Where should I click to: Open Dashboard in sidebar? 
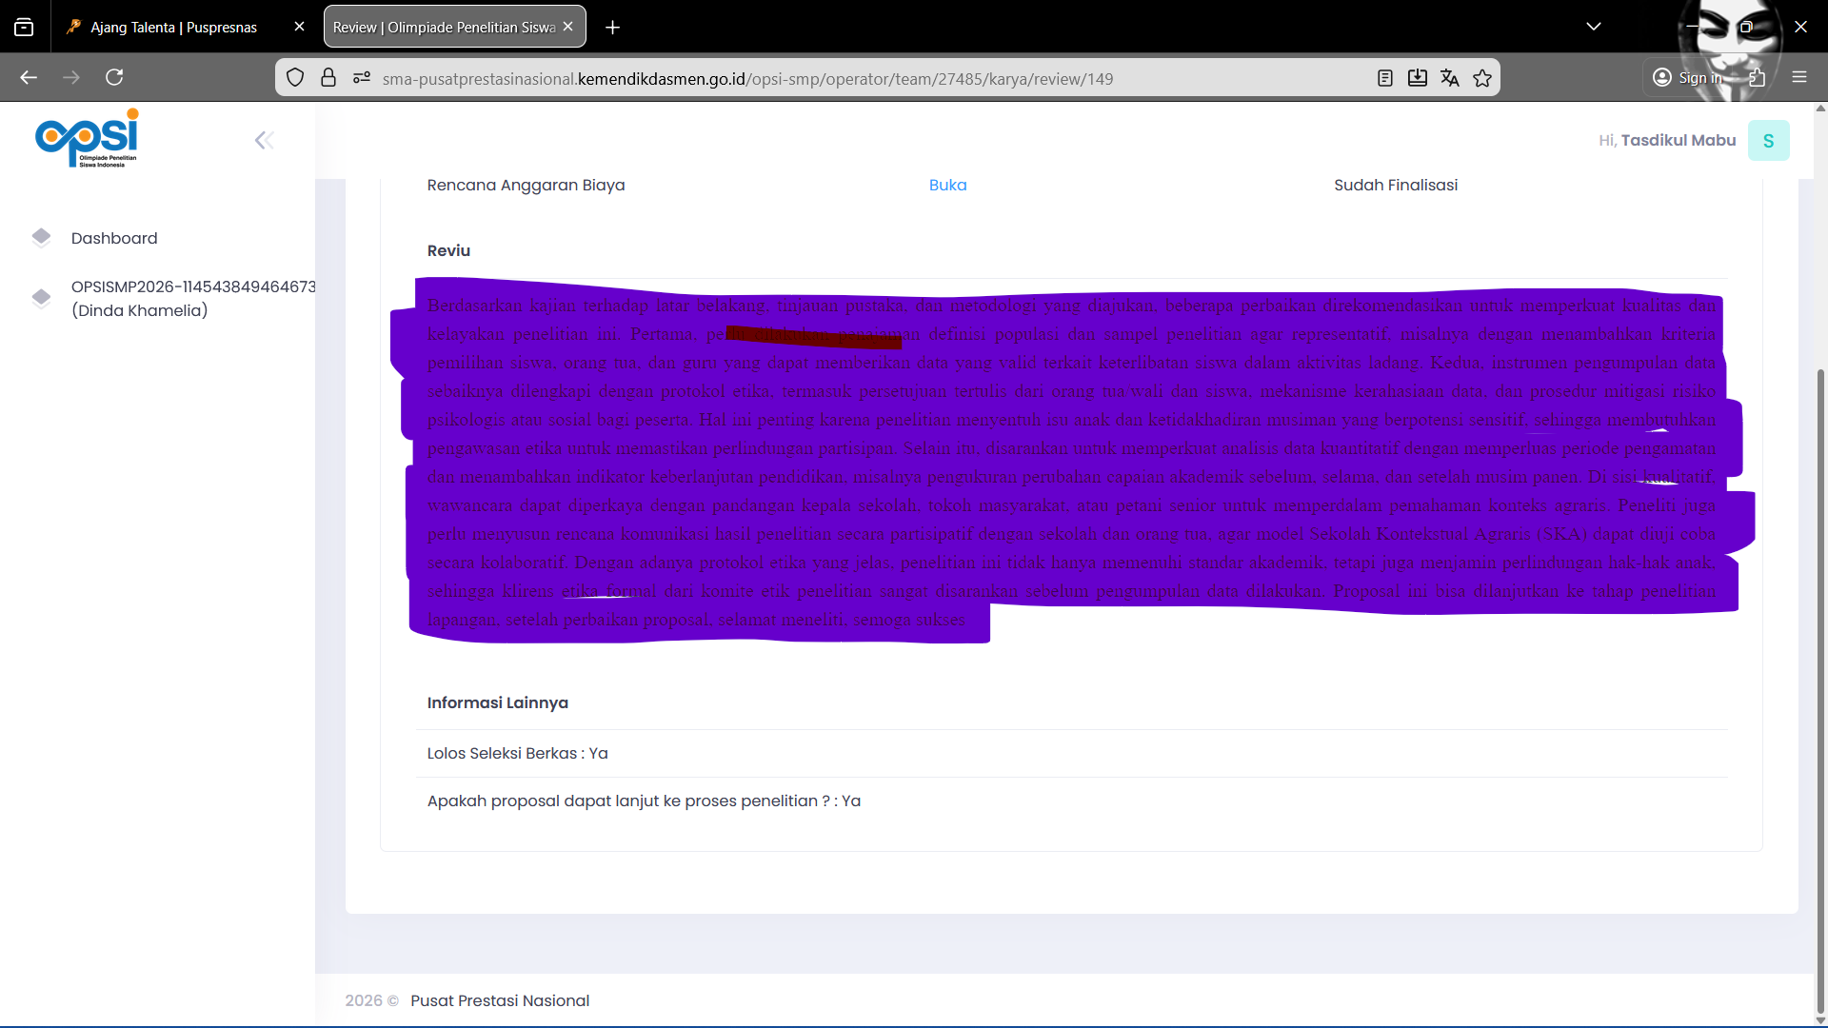pyautogui.click(x=114, y=238)
